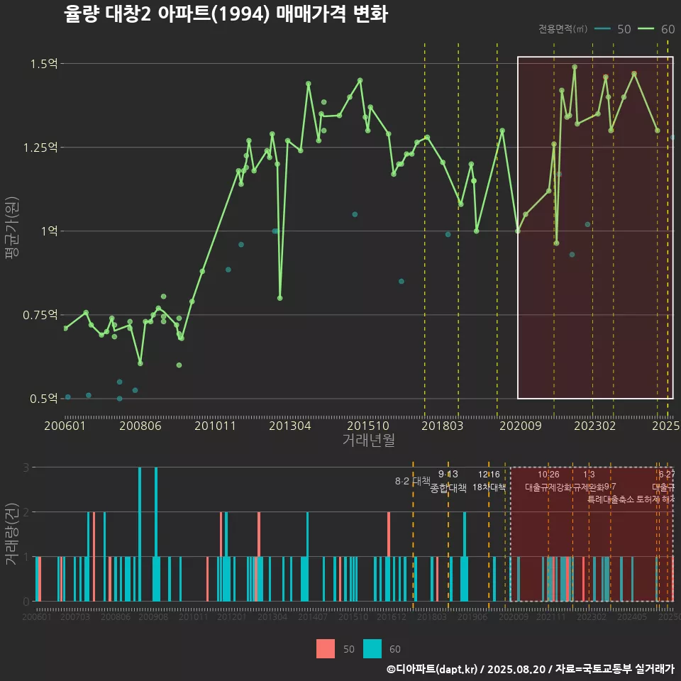Click the 0.75억 y-axis label

[x=40, y=314]
